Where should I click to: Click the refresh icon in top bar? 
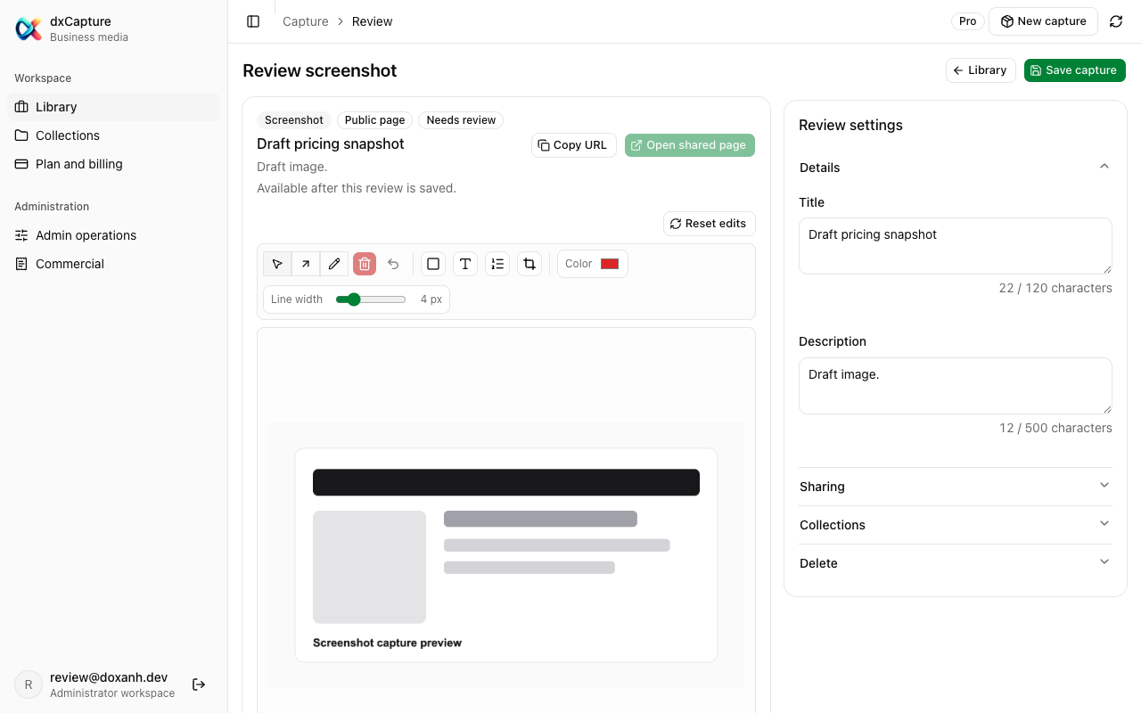pyautogui.click(x=1116, y=21)
